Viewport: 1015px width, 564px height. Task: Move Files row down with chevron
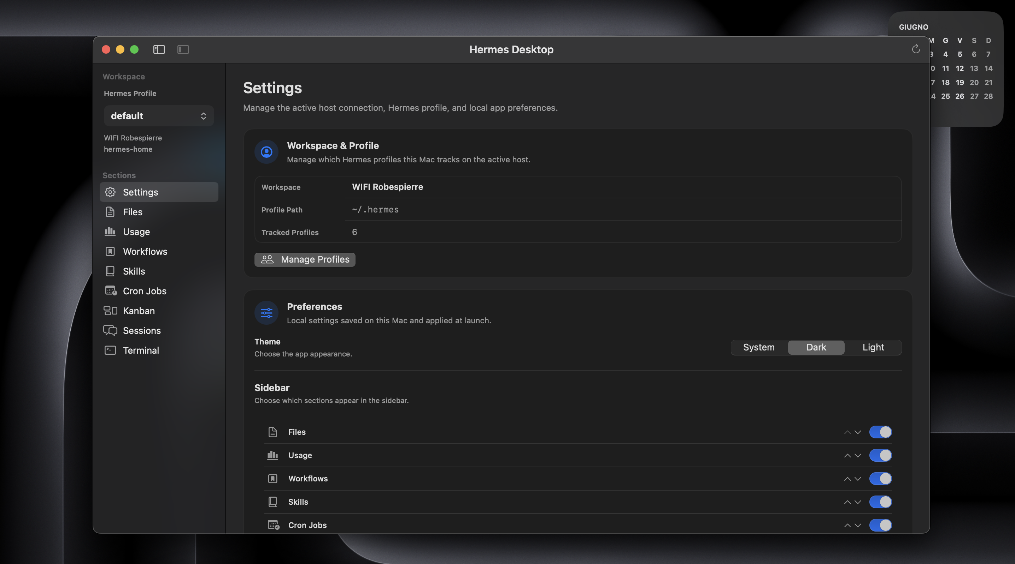tap(858, 432)
